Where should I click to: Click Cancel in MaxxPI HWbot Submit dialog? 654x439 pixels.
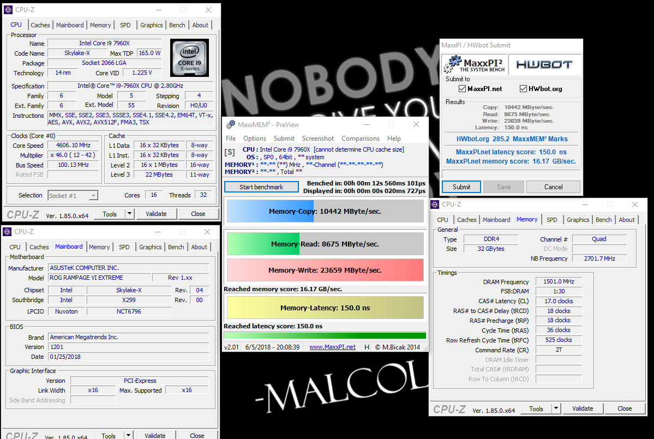[x=553, y=187]
